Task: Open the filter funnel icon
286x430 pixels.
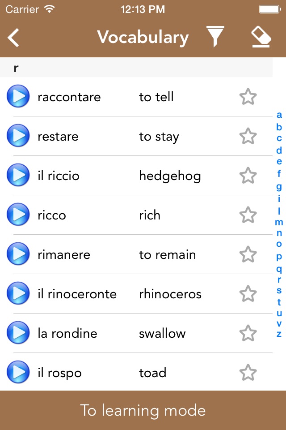Action: [x=215, y=37]
